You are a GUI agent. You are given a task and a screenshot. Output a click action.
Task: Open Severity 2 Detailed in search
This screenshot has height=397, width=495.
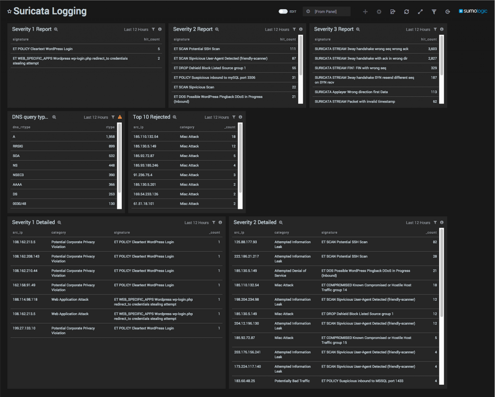pyautogui.click(x=281, y=223)
